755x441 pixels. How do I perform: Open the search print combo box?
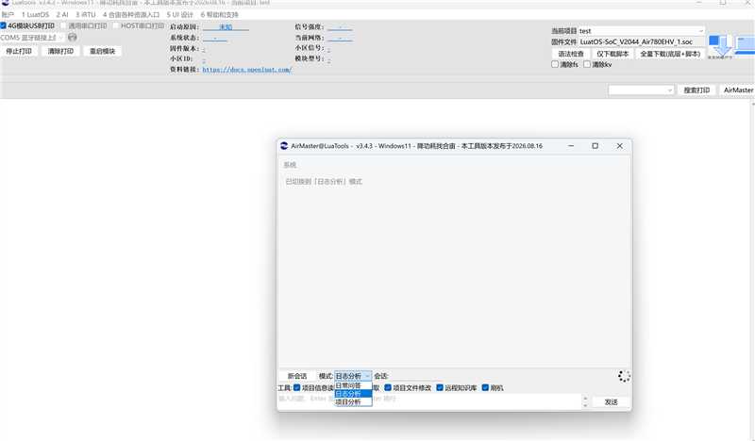641,90
